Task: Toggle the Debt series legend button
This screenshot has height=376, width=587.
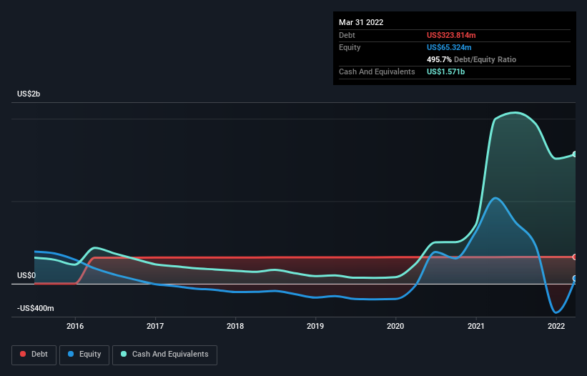Action: coord(34,355)
